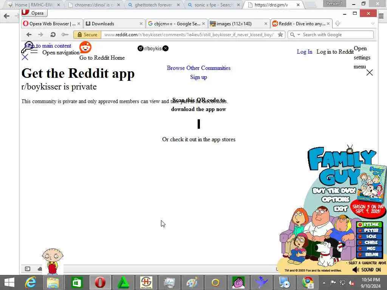Close the app prompt with the right X
This screenshot has width=387, height=290.
tap(370, 72)
